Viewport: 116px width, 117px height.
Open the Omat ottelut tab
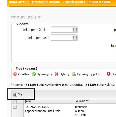coord(19,2)
